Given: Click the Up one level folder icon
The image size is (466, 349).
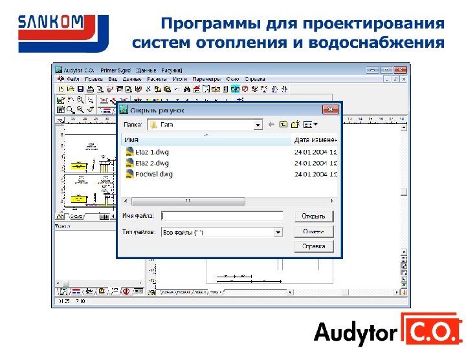Looking at the screenshot, I should coord(283,124).
